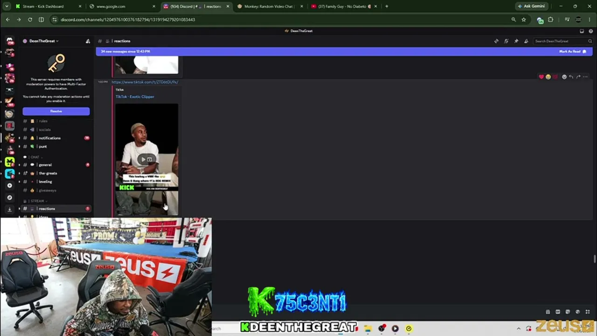
Task: Open the Chrome extensions puzzle icon
Action: (551, 20)
